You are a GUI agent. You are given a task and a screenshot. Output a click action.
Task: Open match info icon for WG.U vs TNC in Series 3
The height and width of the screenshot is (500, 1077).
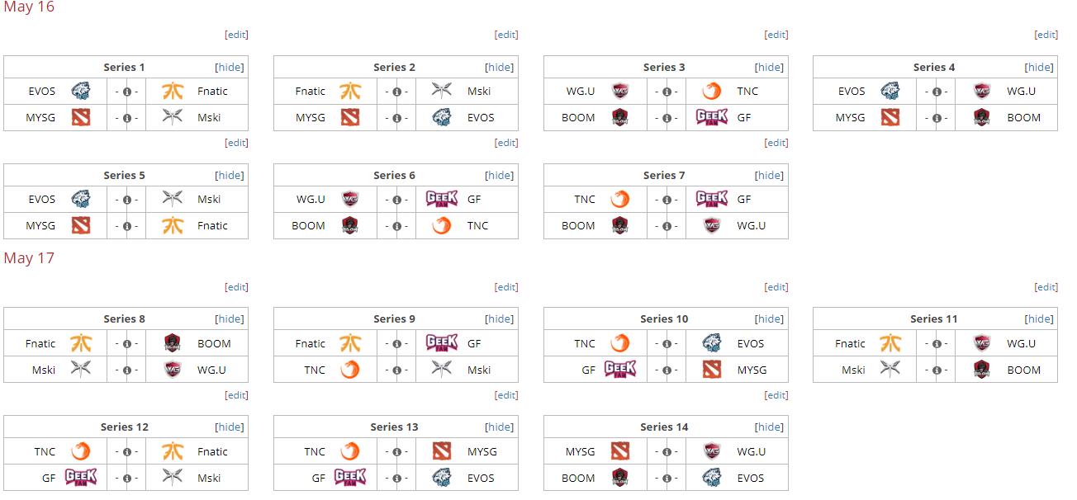click(667, 92)
